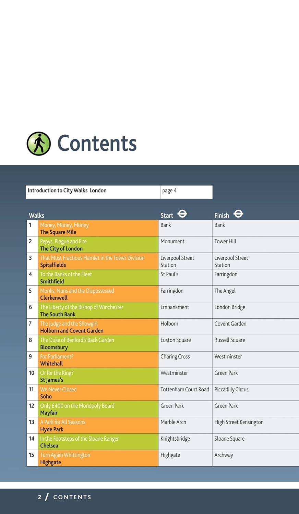Click the page 4 cell
Image resolution: width=299 pixels, height=514 pixels.
point(169,191)
